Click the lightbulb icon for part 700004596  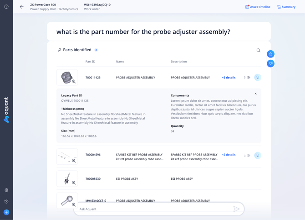click(x=258, y=155)
